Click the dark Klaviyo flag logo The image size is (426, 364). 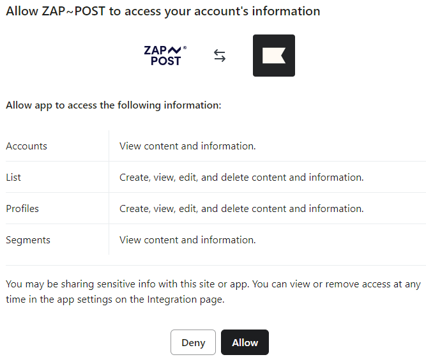(x=274, y=56)
